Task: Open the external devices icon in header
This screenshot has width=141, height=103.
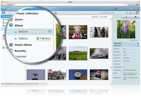Action: [104, 9]
